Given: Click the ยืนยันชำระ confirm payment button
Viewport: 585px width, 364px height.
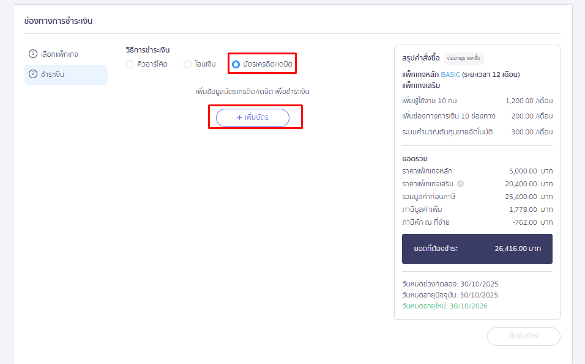Looking at the screenshot, I should point(523,336).
